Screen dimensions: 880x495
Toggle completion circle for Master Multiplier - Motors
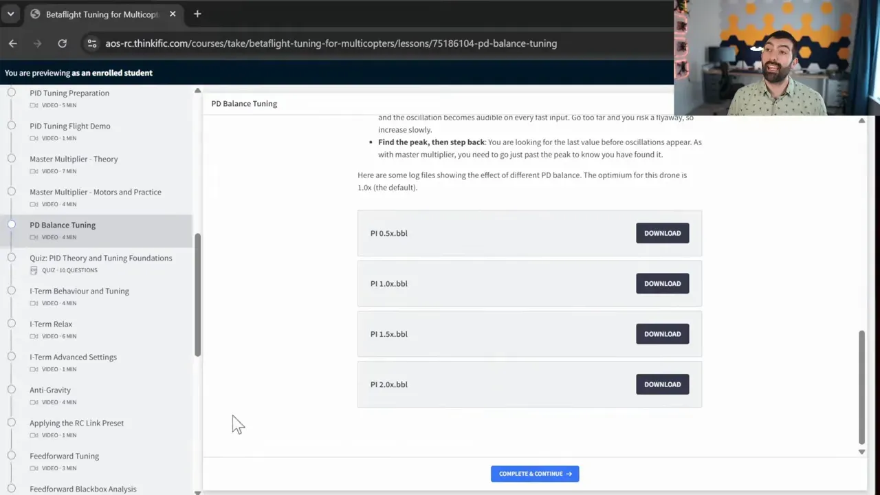pyautogui.click(x=12, y=191)
